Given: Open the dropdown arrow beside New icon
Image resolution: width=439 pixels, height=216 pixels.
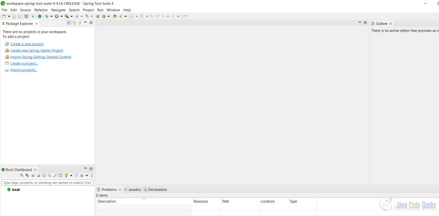Looking at the screenshot, I should [9, 16].
